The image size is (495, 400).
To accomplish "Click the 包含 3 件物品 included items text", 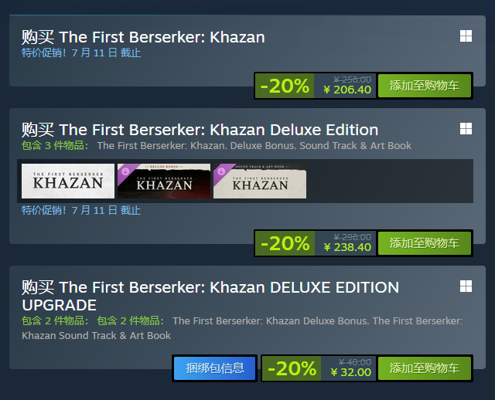I will tap(55, 145).
